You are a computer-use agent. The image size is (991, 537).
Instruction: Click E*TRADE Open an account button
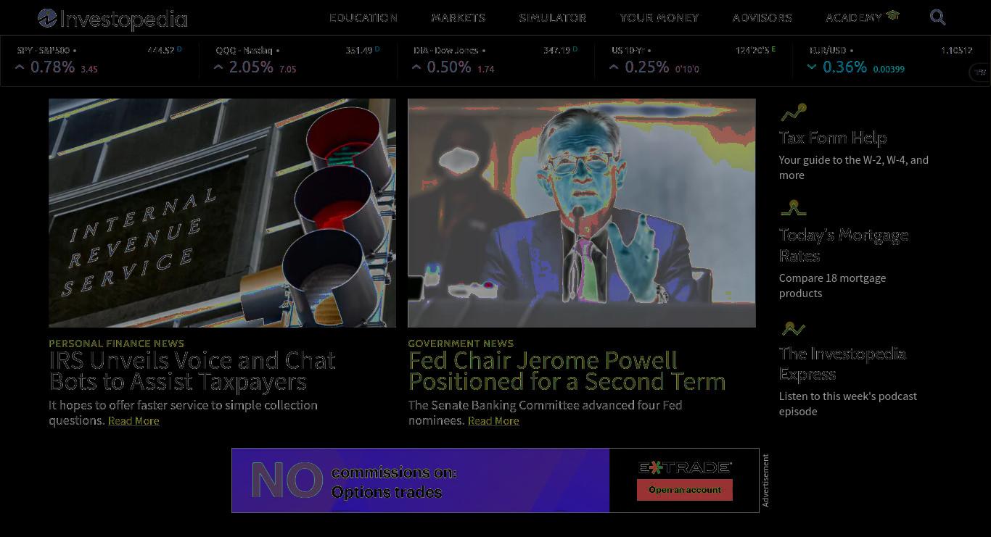(685, 490)
